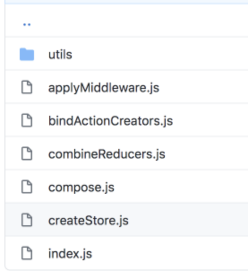The width and height of the screenshot is (248, 271).
Task: Click the file icon beside index.js
Action: [x=27, y=253]
